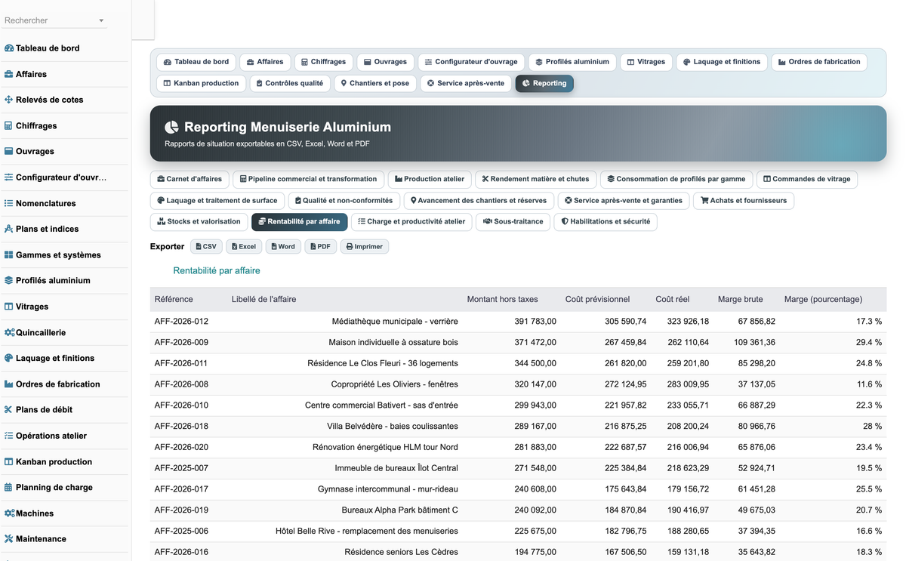
Task: Click the Gammes et systèmes sidebar icon
Action: coord(9,255)
